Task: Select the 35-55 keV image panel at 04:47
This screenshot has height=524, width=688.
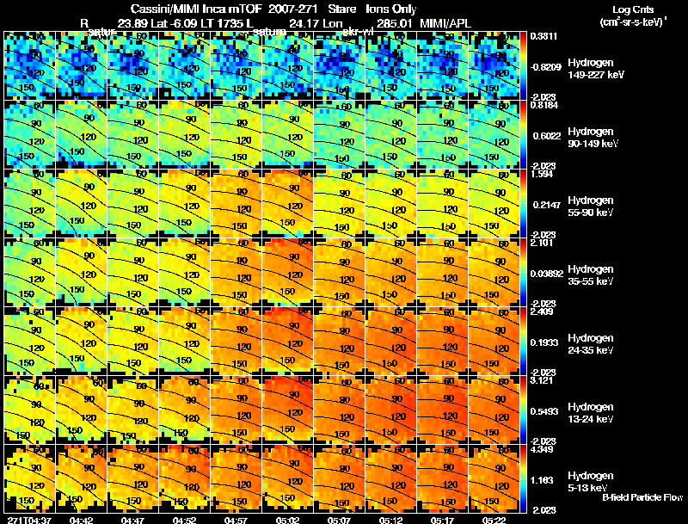Action: 132,272
